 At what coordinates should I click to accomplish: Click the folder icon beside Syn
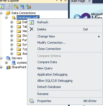click(x=19, y=45)
